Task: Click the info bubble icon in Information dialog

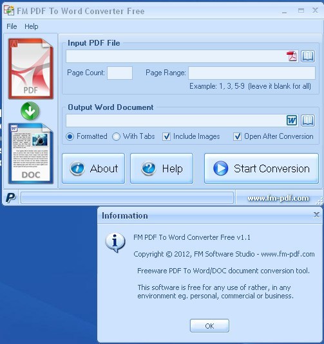Action: [115, 242]
